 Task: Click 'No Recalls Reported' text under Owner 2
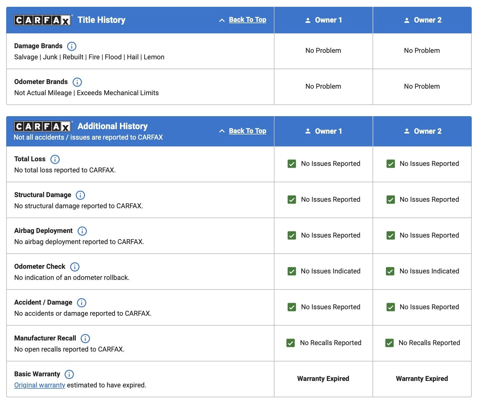point(429,343)
